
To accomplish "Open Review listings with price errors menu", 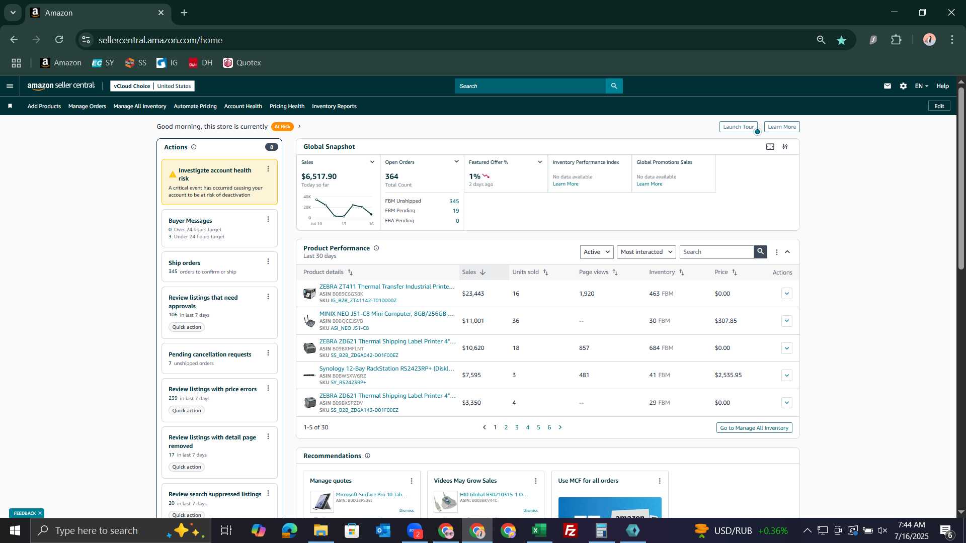I will click(x=268, y=388).
